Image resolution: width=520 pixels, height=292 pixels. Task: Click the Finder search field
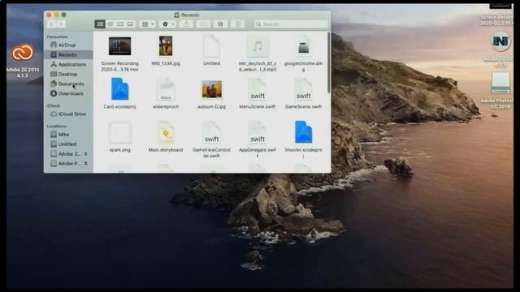291,24
